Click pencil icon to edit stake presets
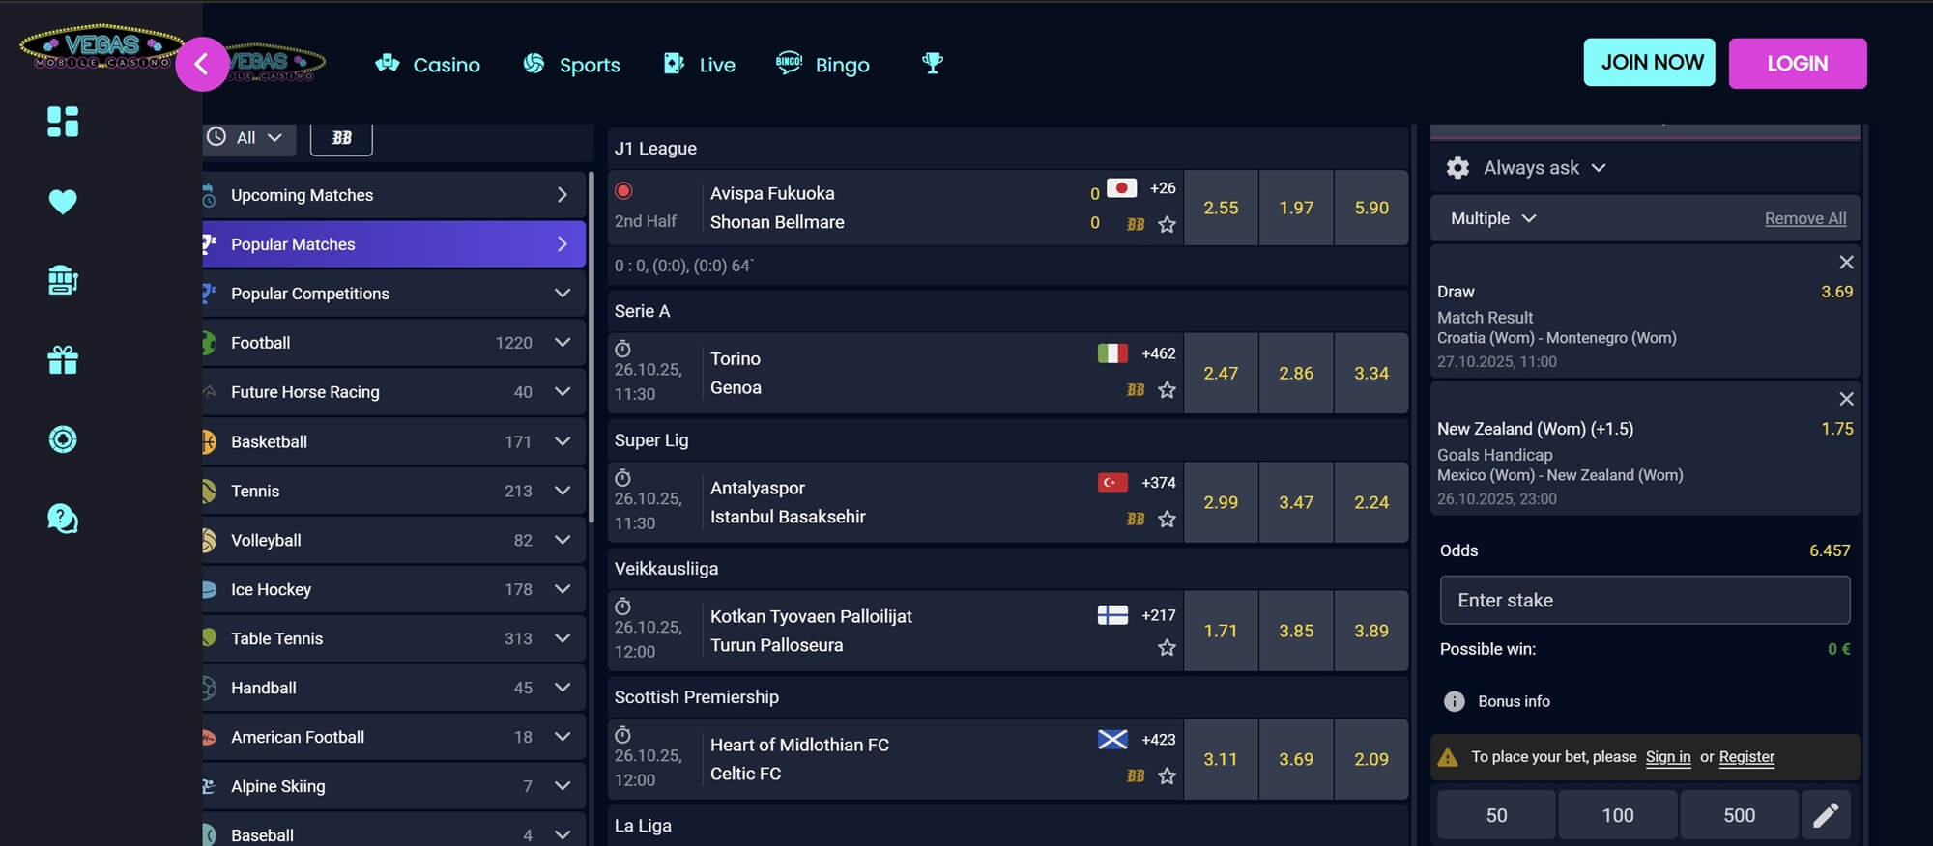This screenshot has width=1933, height=846. click(x=1825, y=815)
